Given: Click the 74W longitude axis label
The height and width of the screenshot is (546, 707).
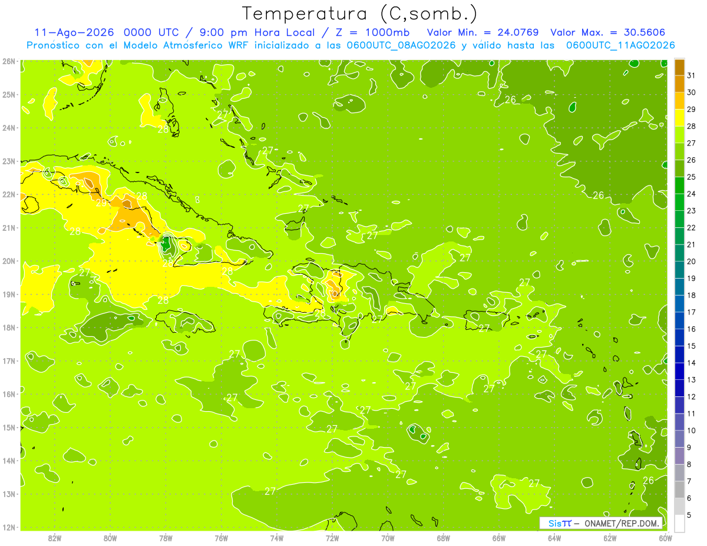Looking at the screenshot, I should coord(276,538).
